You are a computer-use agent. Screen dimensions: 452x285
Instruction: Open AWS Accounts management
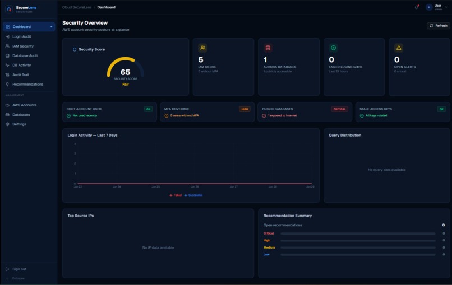tap(29, 105)
